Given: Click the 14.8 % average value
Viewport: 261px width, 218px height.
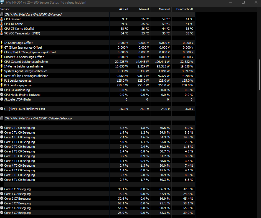Looking at the screenshot, I should click(188, 137).
